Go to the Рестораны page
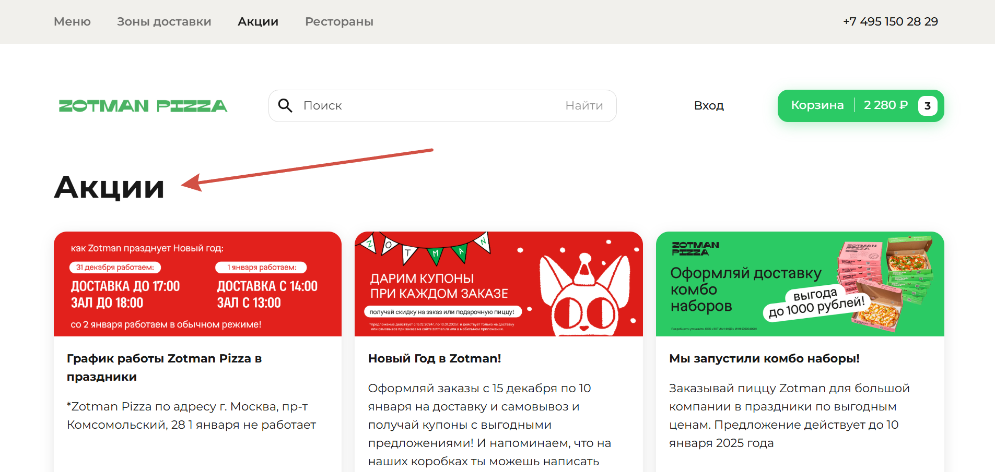The height and width of the screenshot is (472, 995). [x=339, y=21]
